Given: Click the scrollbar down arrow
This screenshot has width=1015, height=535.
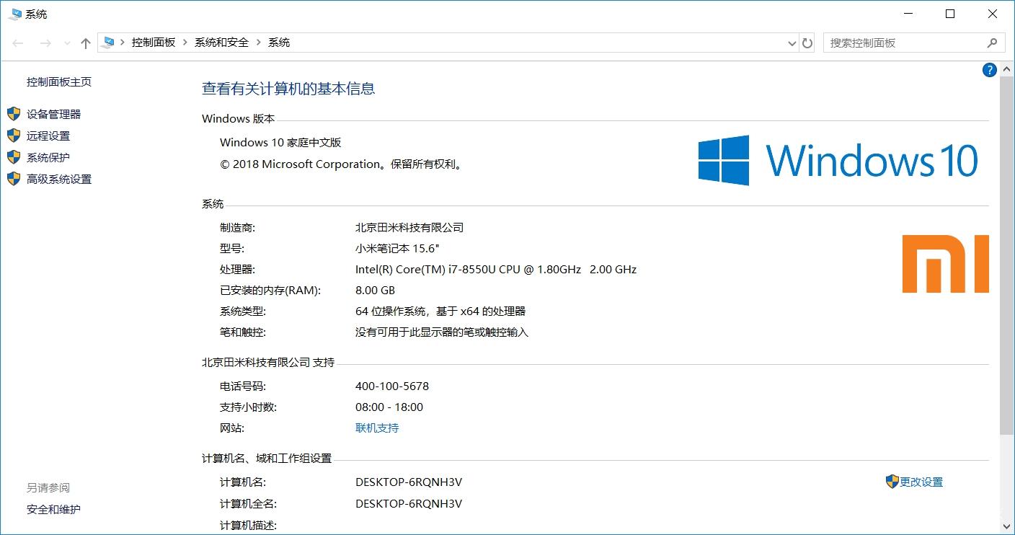Looking at the screenshot, I should 1008,529.
